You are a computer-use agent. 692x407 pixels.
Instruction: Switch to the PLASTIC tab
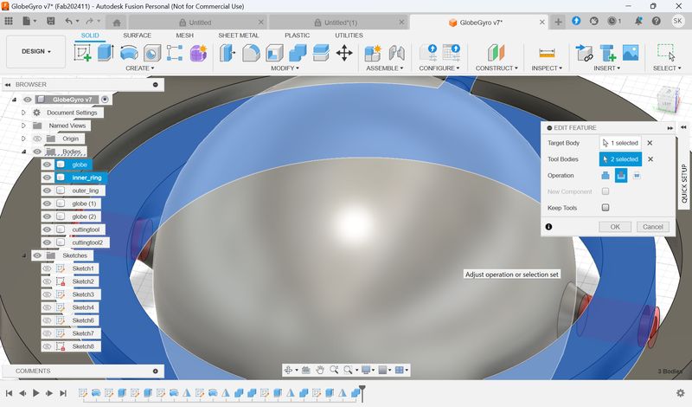[x=297, y=36]
